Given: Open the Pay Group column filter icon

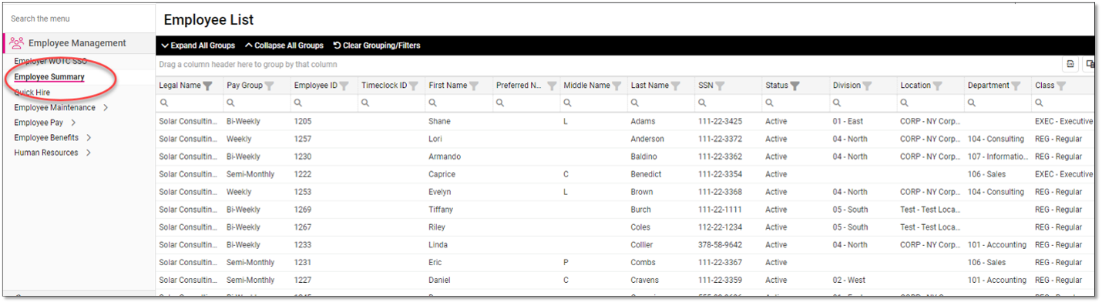Looking at the screenshot, I should 270,86.
